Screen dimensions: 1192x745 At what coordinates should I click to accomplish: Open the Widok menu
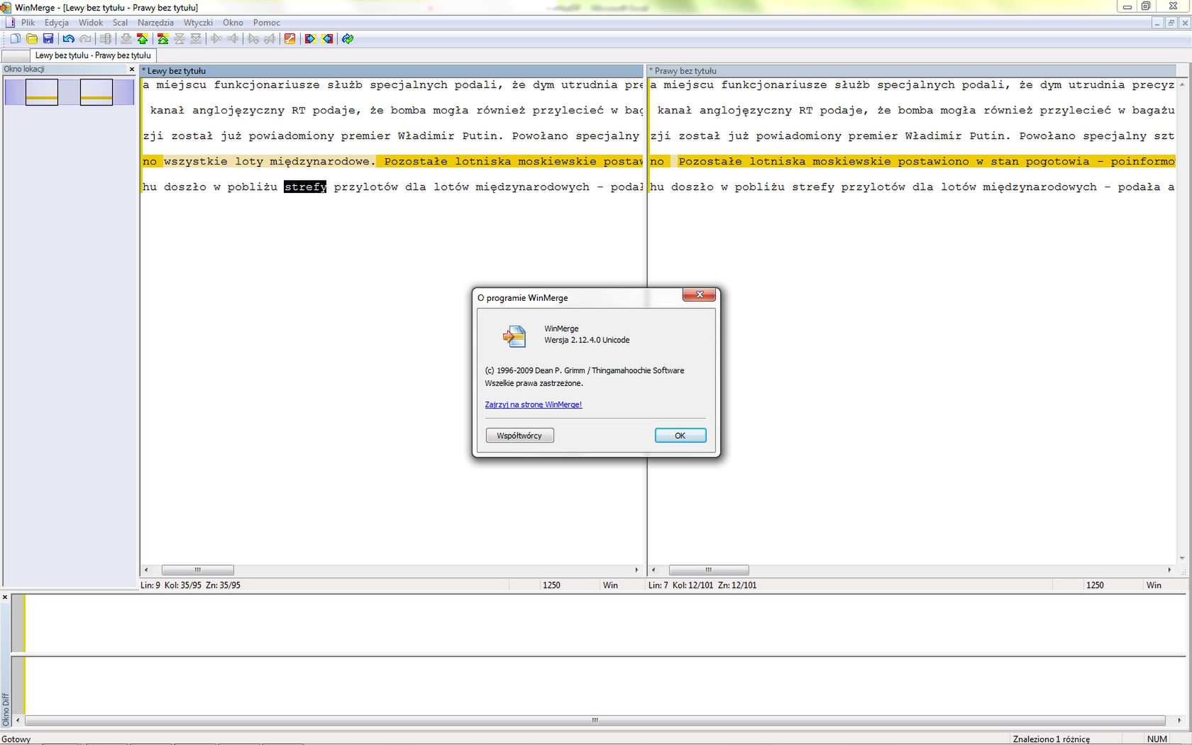[x=91, y=23]
